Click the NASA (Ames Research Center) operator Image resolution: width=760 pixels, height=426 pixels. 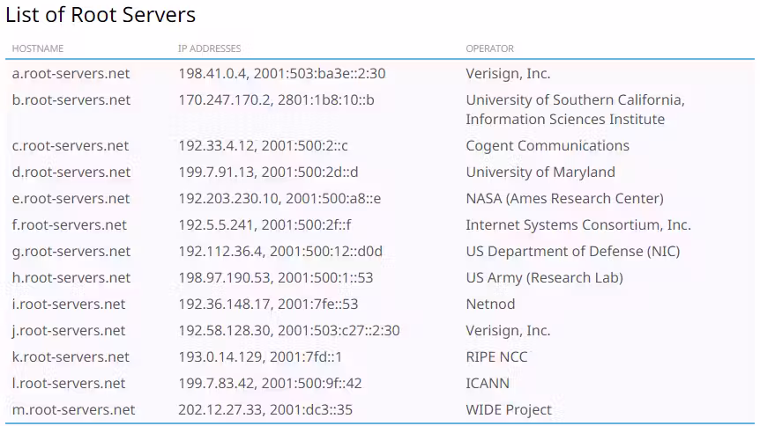pos(564,199)
